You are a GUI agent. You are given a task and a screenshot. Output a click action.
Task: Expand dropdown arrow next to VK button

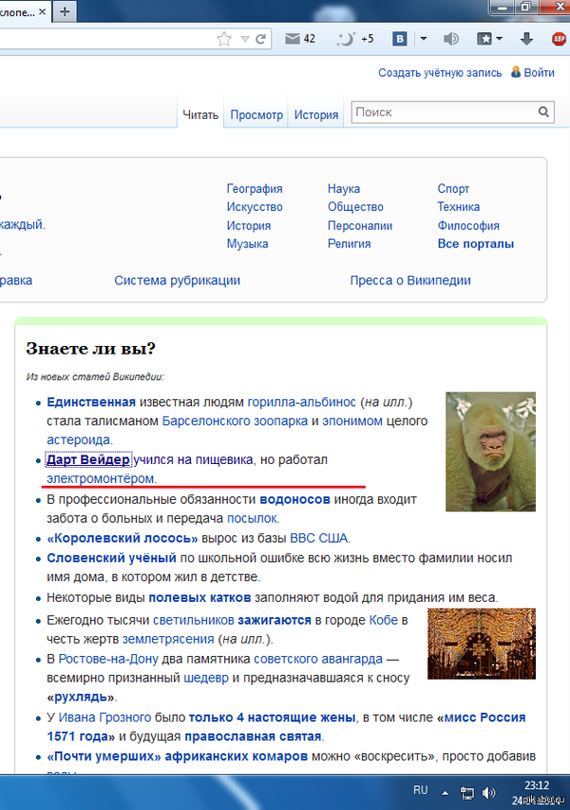click(424, 39)
